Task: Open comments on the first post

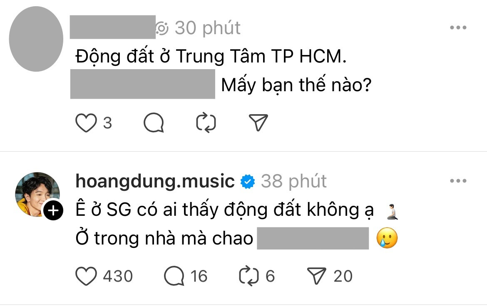Action: pyautogui.click(x=154, y=123)
